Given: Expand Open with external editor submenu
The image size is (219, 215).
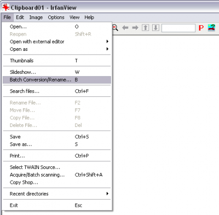Looking at the screenshot, I should [57, 42].
